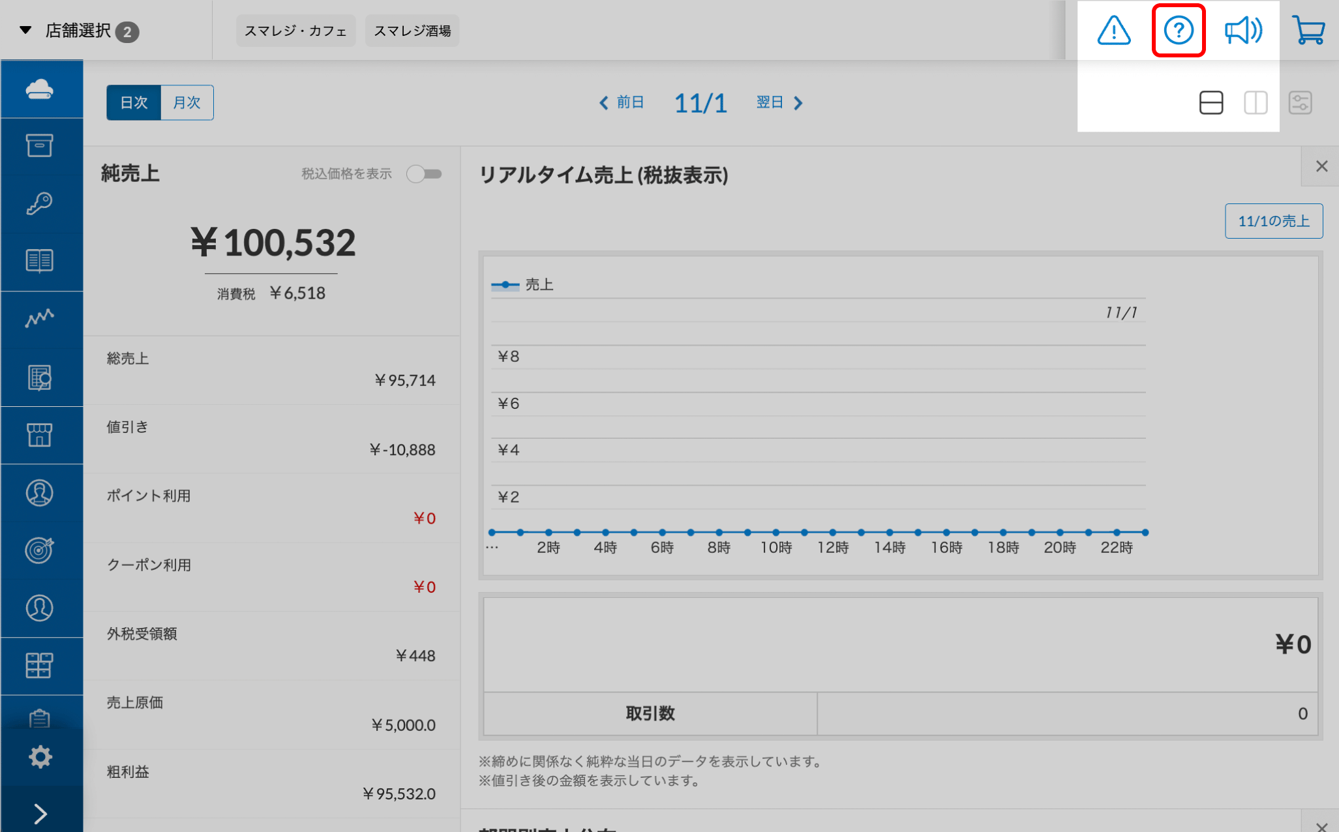Viewport: 1339px width, 832px height.
Task: Toggle 税込価格を表示 switch
Action: 424,174
